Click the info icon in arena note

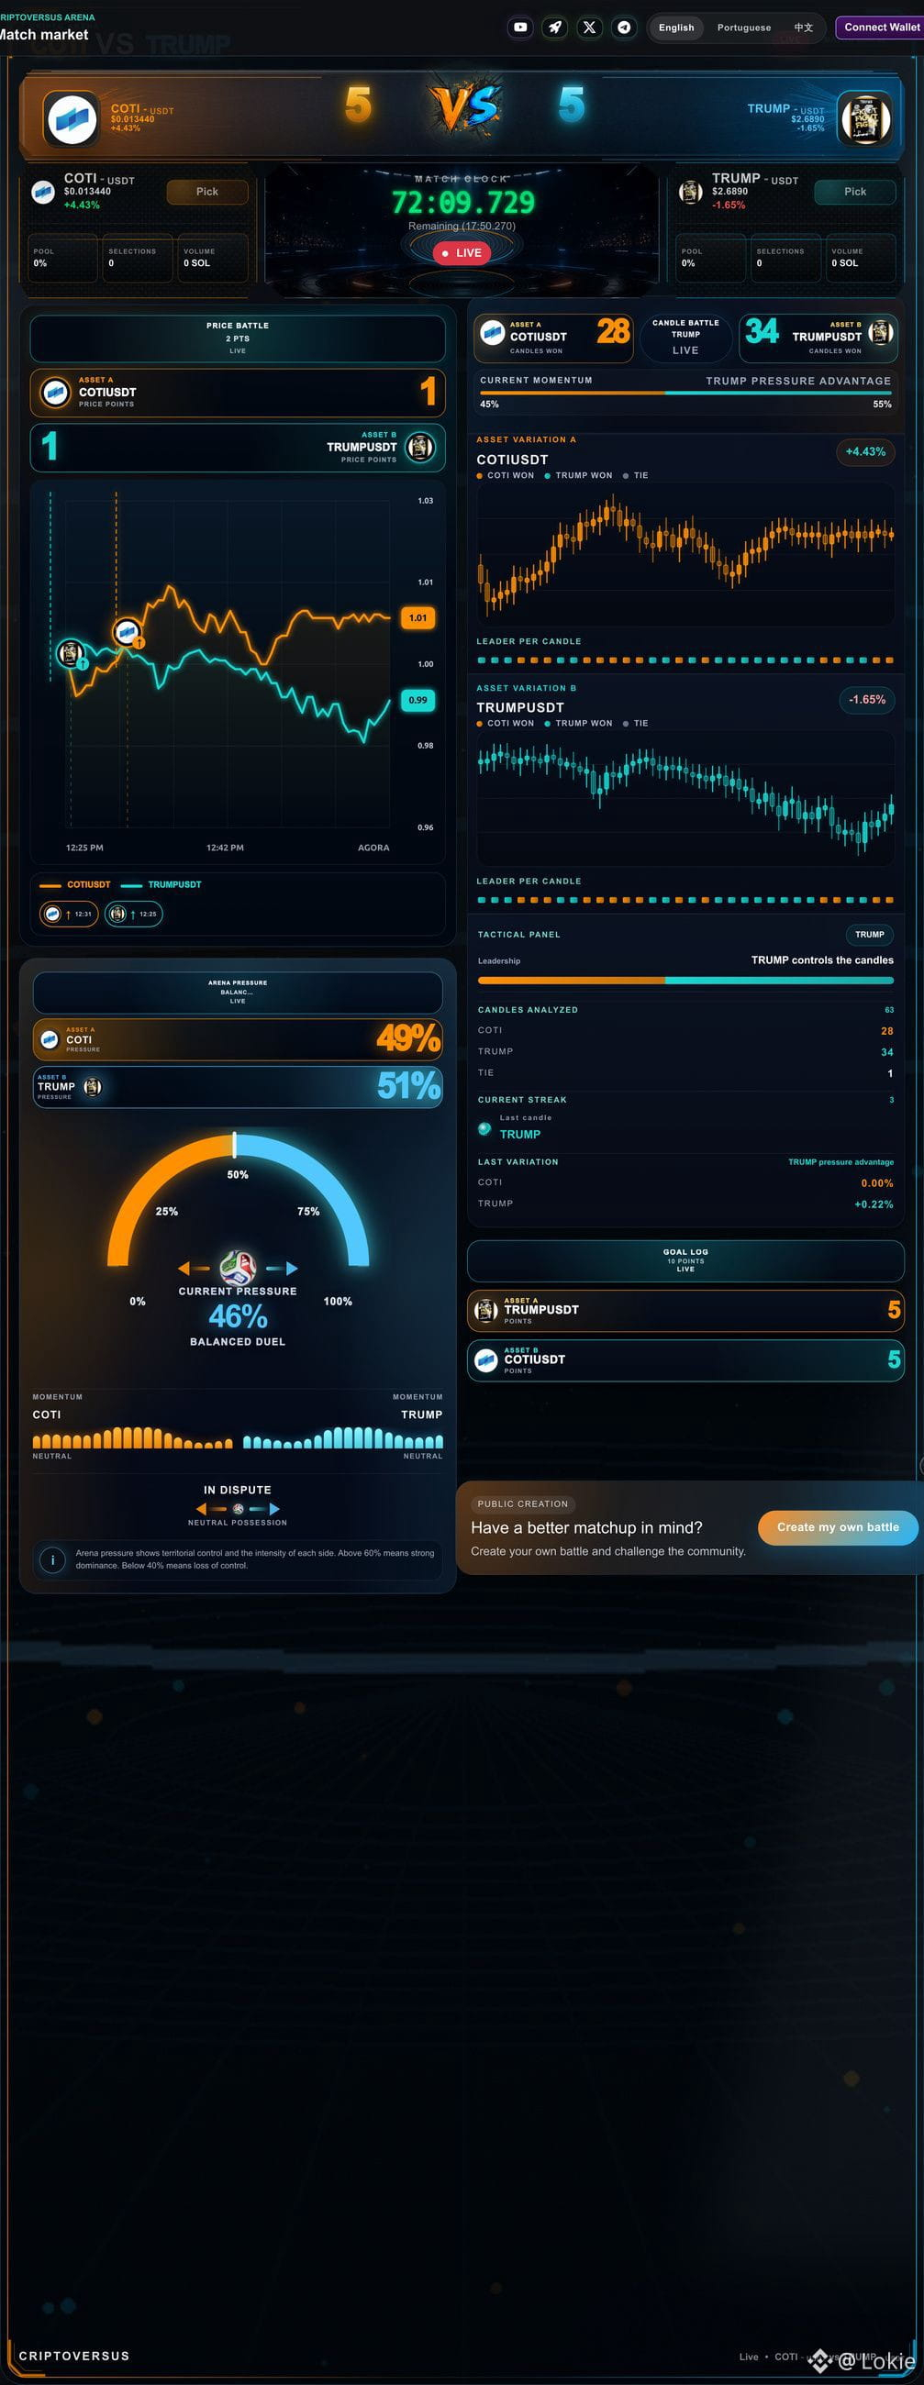(53, 1560)
